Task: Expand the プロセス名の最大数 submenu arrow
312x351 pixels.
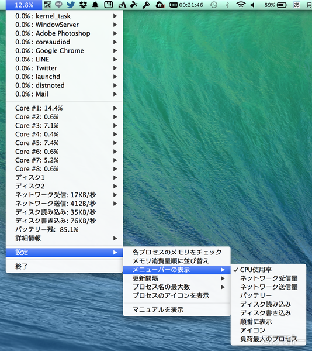Action: click(223, 287)
